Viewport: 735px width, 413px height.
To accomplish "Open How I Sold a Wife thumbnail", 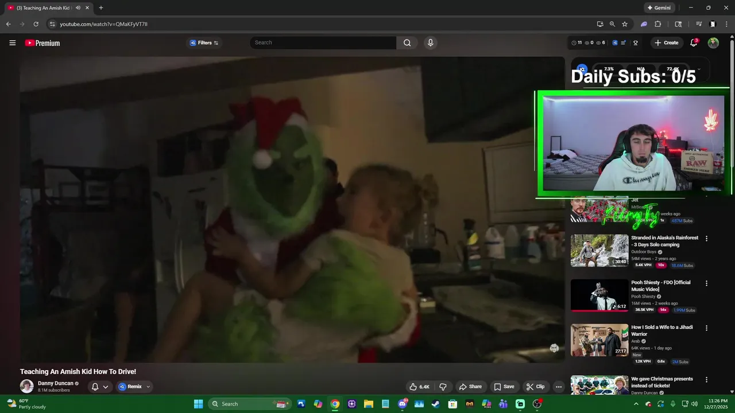I will coord(599,340).
